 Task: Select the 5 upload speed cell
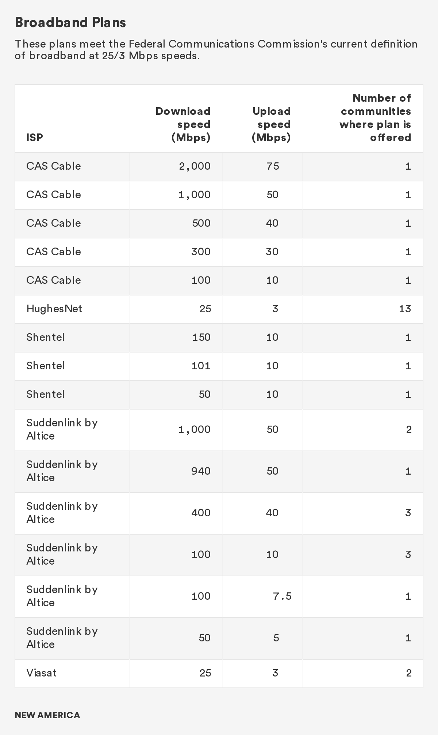(x=276, y=638)
